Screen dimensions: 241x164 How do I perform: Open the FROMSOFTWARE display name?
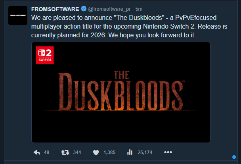point(55,9)
